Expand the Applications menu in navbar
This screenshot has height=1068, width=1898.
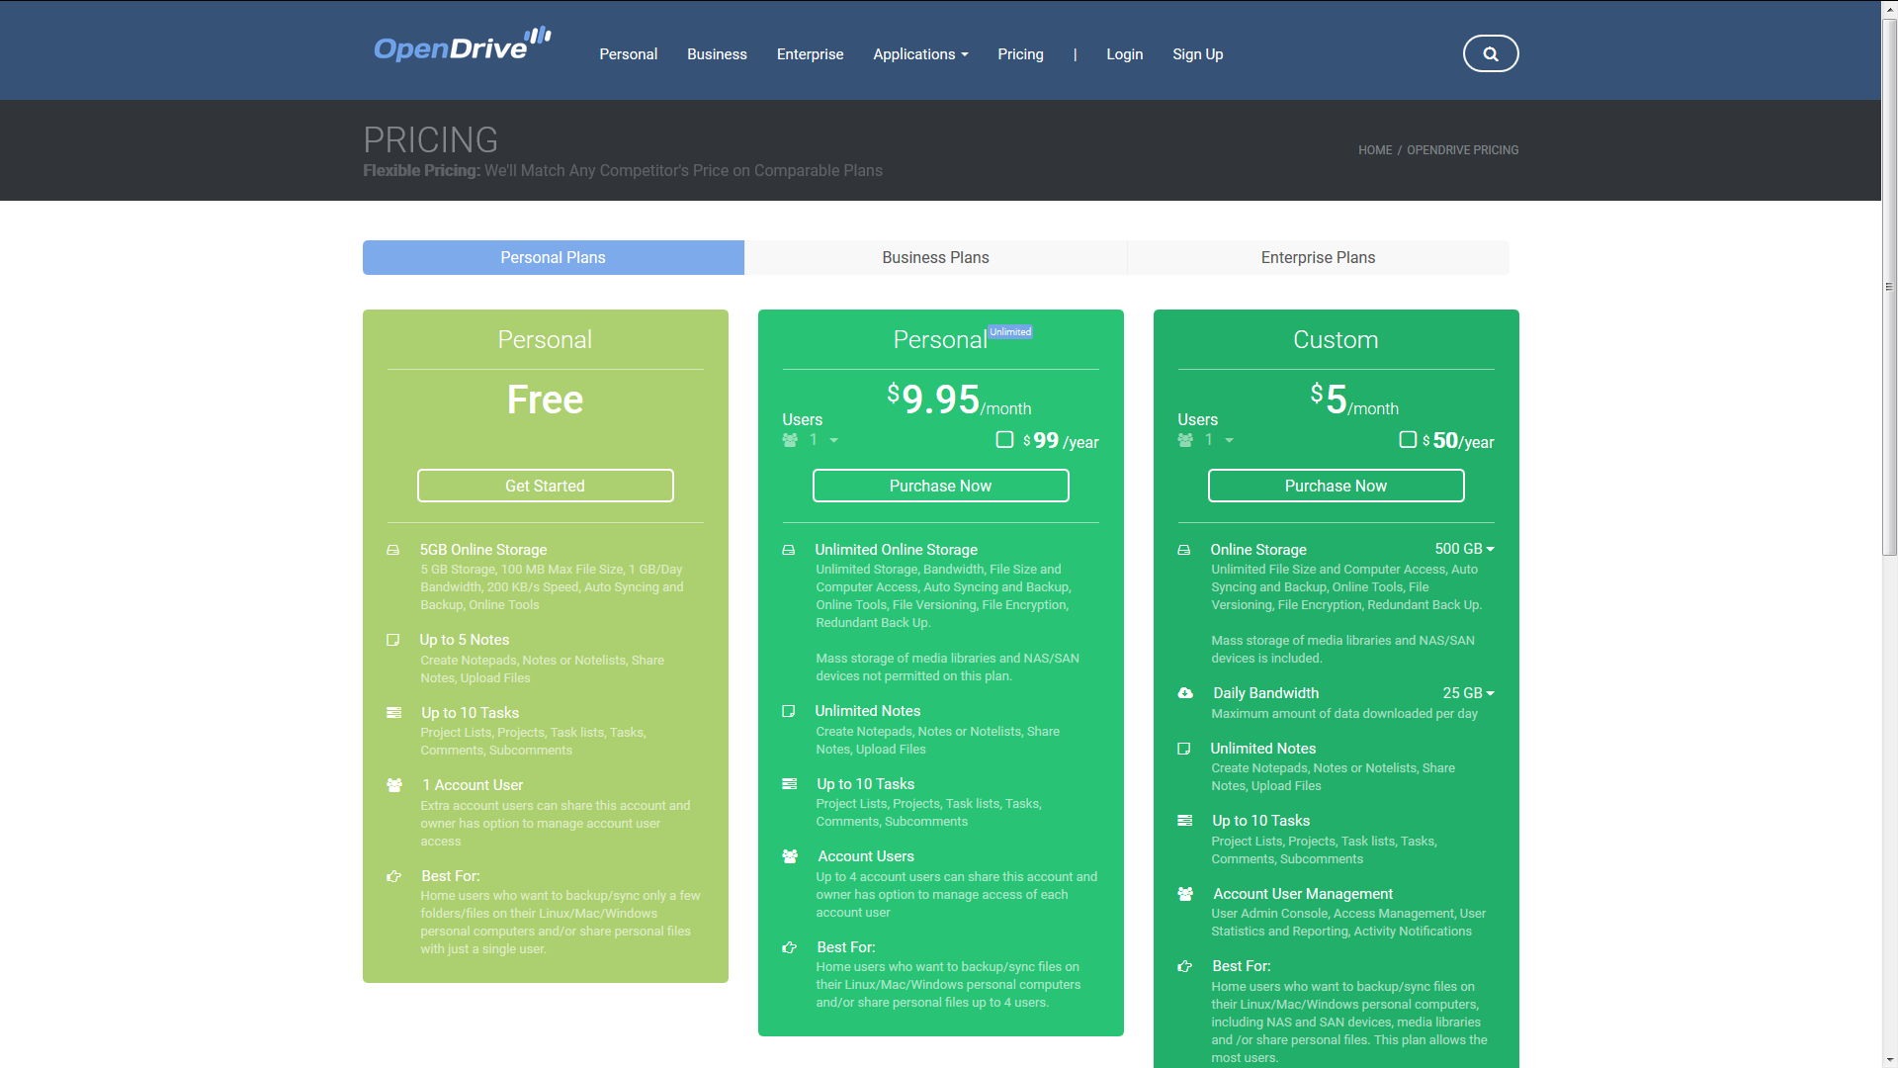point(920,54)
